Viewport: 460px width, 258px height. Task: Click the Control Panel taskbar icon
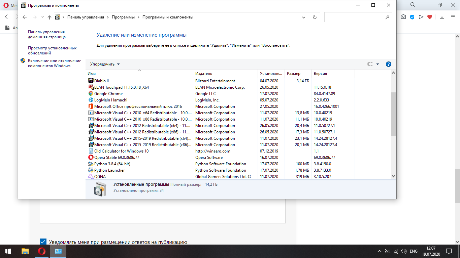[58, 251]
